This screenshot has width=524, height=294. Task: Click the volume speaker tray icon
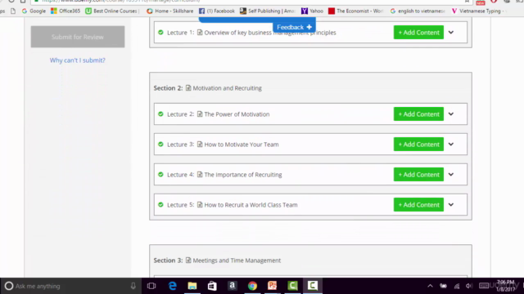pyautogui.click(x=469, y=286)
